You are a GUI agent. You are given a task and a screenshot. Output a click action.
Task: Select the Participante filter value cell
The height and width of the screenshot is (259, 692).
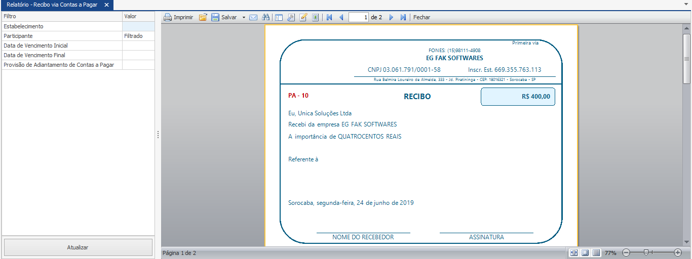[x=138, y=36]
